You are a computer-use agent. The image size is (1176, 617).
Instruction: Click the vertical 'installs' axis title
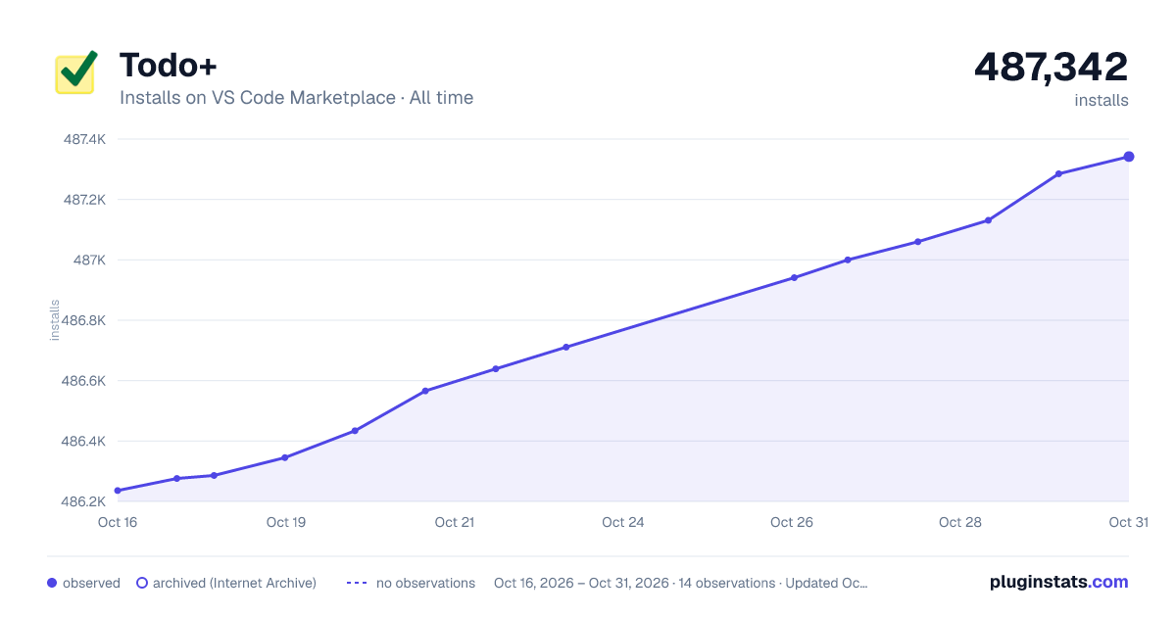[55, 319]
